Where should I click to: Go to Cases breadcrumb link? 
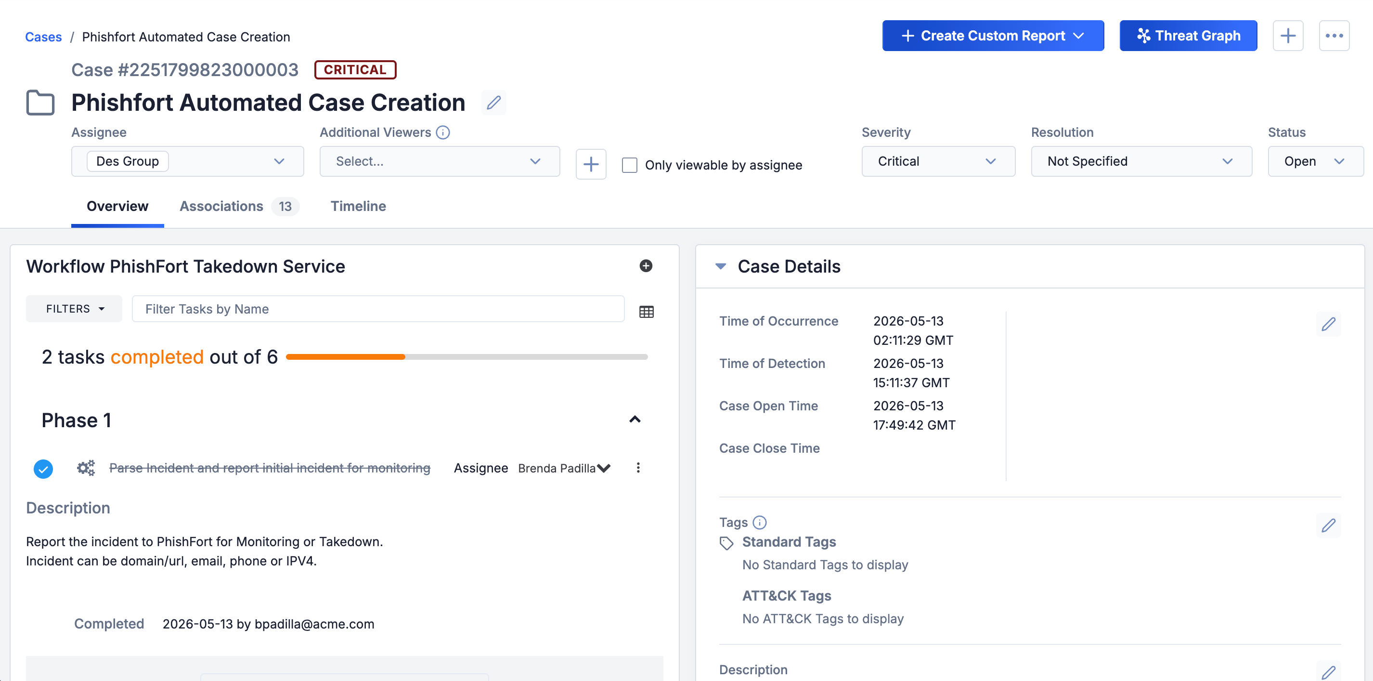point(43,37)
